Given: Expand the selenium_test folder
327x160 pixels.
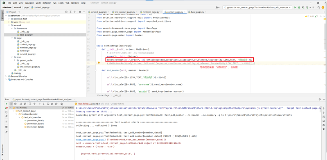Looking at the screenshot, I should (x=9, y=19).
